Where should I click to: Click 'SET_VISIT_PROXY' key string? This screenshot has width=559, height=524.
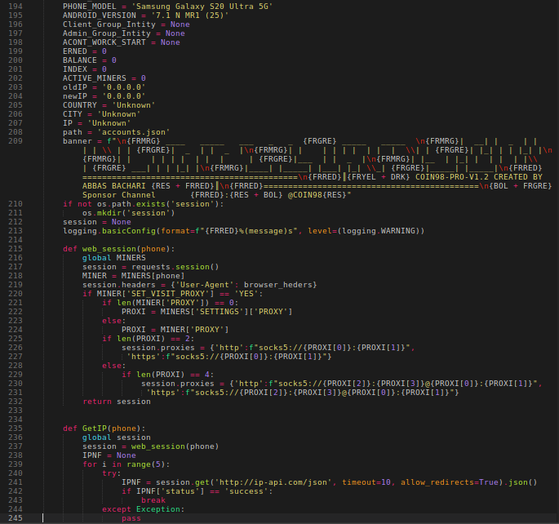[x=170, y=294]
